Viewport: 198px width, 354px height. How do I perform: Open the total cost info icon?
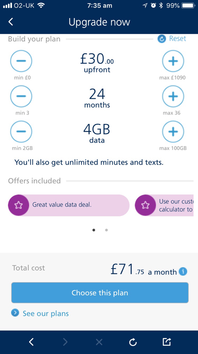pos(183,271)
